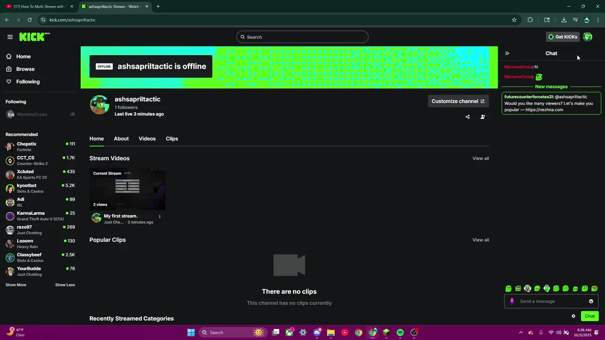The image size is (605, 340).
Task: Click Customize channel button
Action: [458, 101]
